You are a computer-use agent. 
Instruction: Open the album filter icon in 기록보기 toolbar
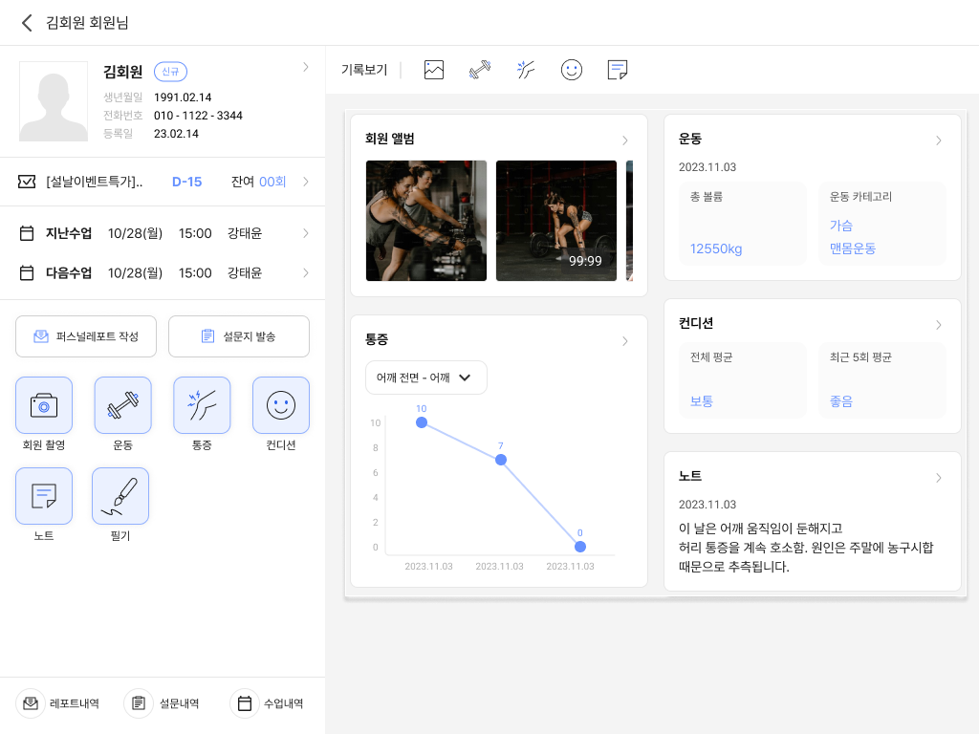(434, 69)
